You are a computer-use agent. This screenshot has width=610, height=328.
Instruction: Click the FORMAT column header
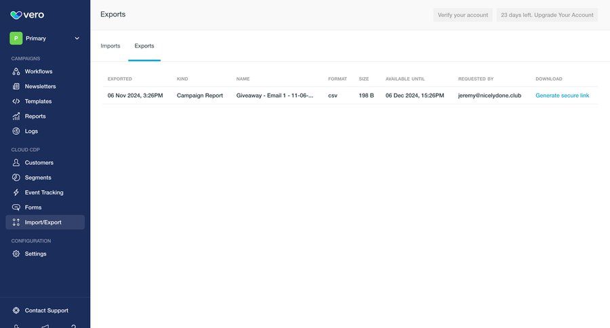click(x=338, y=79)
